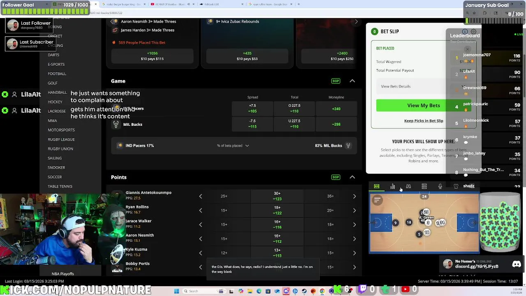Show higher Kyle Kuzma points options
526x296 pixels.
[354, 253]
